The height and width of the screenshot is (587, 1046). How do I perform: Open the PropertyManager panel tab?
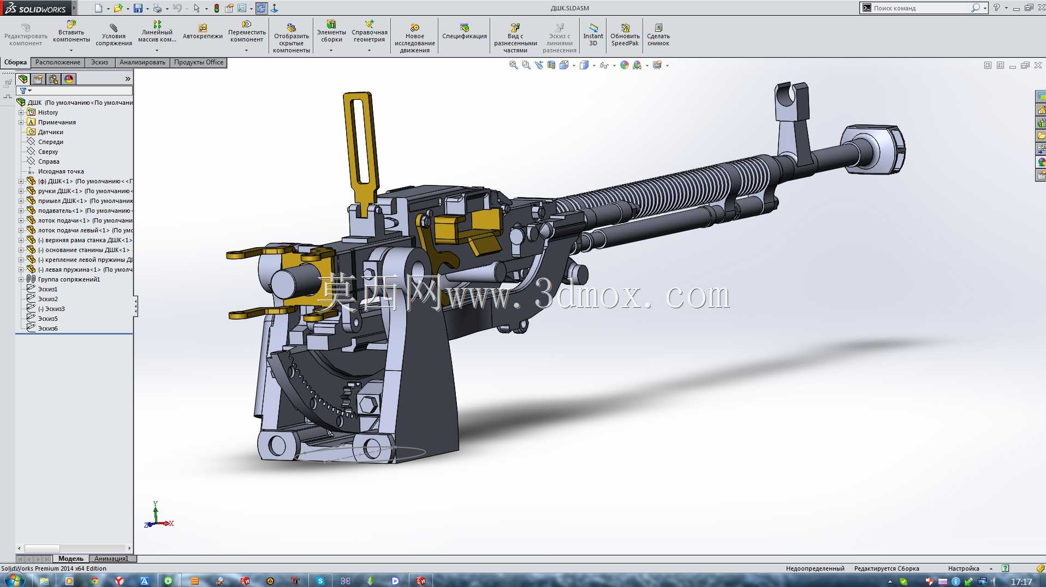coord(38,79)
